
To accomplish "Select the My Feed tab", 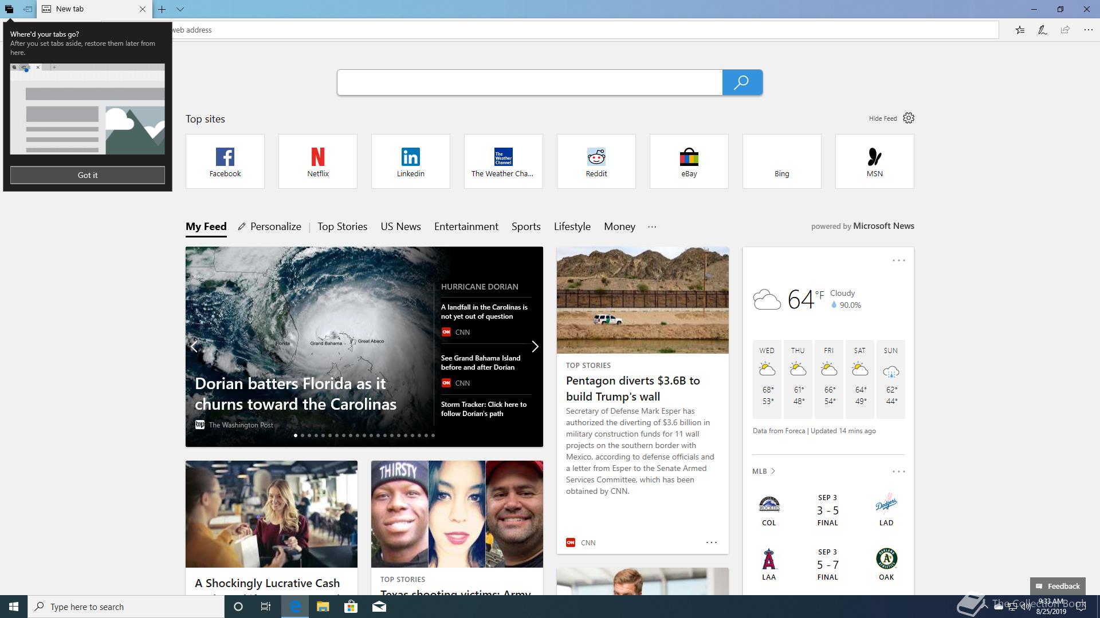I will pos(206,227).
